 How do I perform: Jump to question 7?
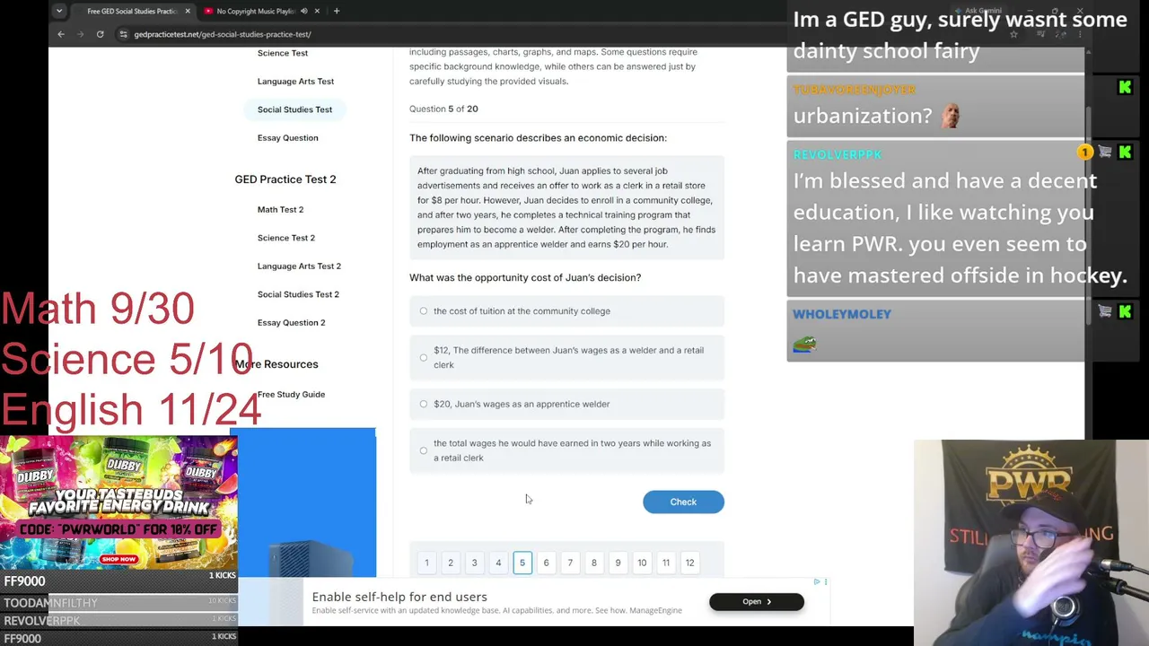(x=570, y=563)
